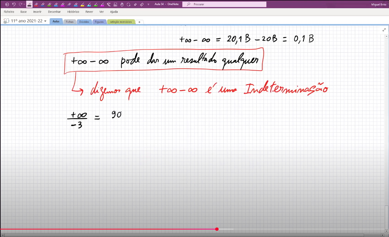Screen dimensions: 389x237
Task: Open the Base ribbon tab
Action: pyautogui.click(x=24, y=12)
